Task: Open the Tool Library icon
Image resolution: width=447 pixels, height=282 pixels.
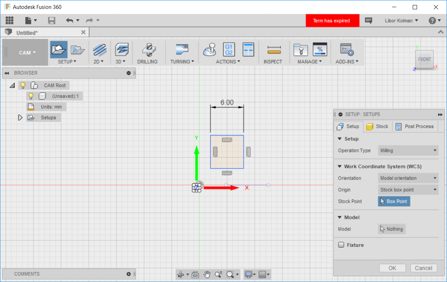Action: (x=301, y=50)
